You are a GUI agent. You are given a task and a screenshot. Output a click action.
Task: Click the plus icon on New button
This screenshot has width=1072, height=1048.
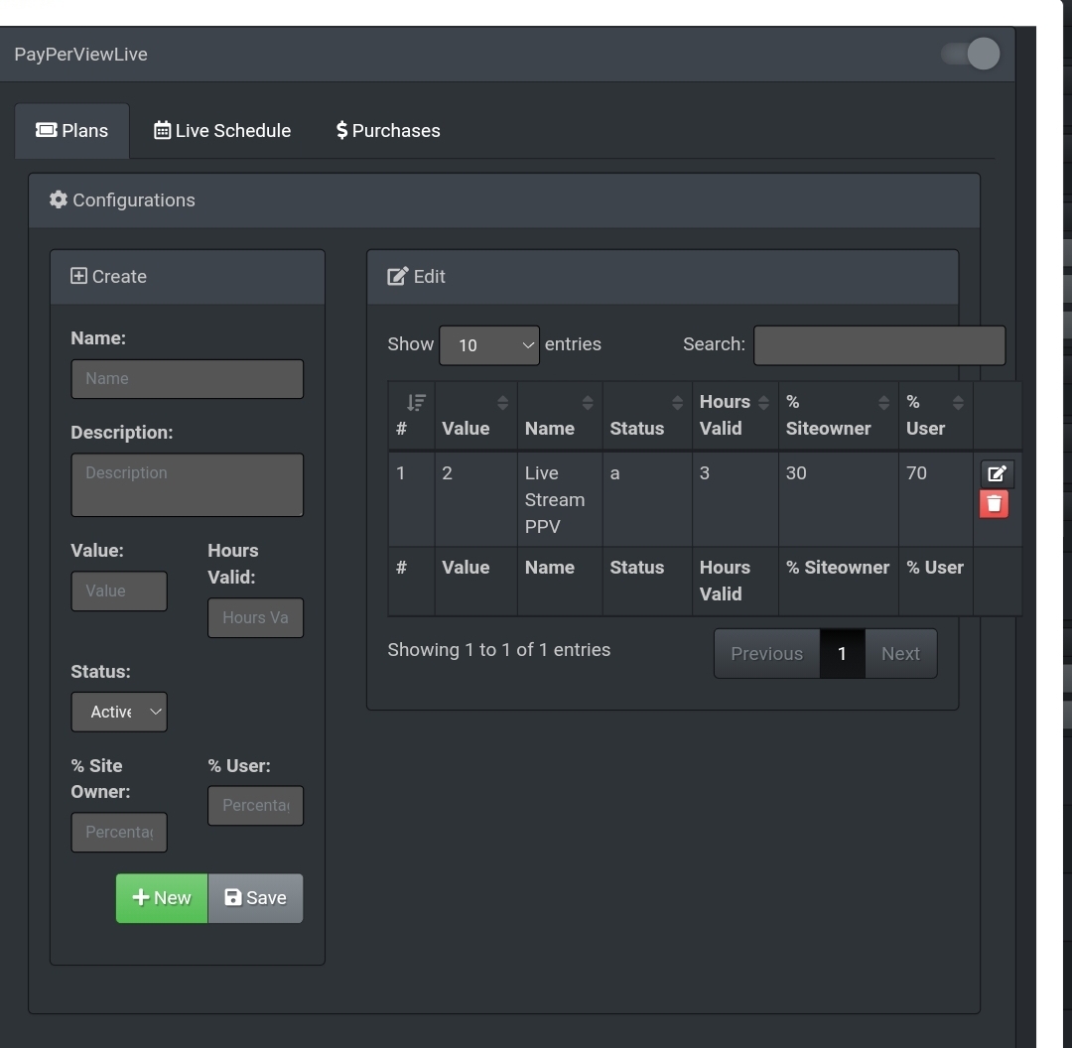(x=141, y=897)
